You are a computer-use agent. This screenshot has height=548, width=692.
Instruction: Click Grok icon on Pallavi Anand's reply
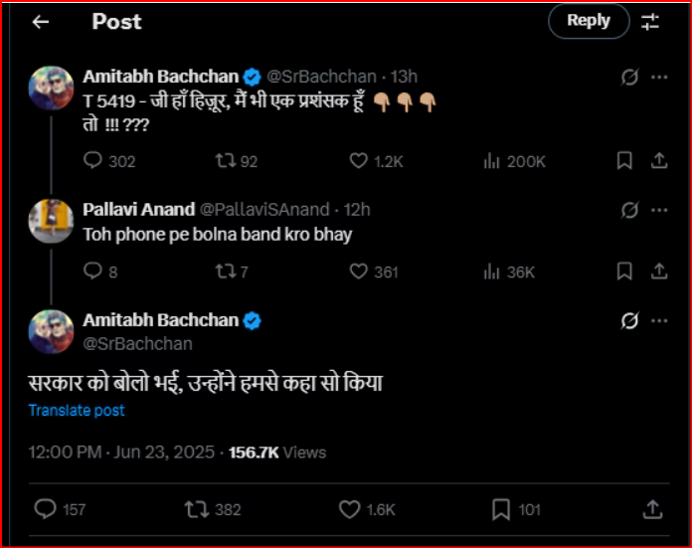[628, 210]
